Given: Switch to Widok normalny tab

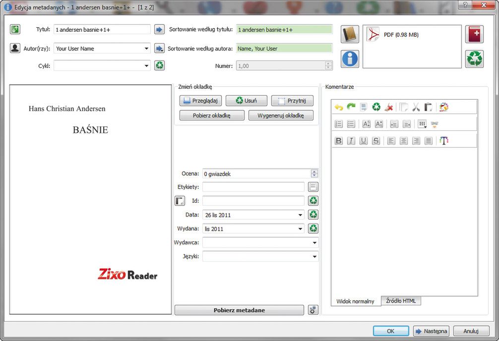Looking at the screenshot, I should 355,301.
